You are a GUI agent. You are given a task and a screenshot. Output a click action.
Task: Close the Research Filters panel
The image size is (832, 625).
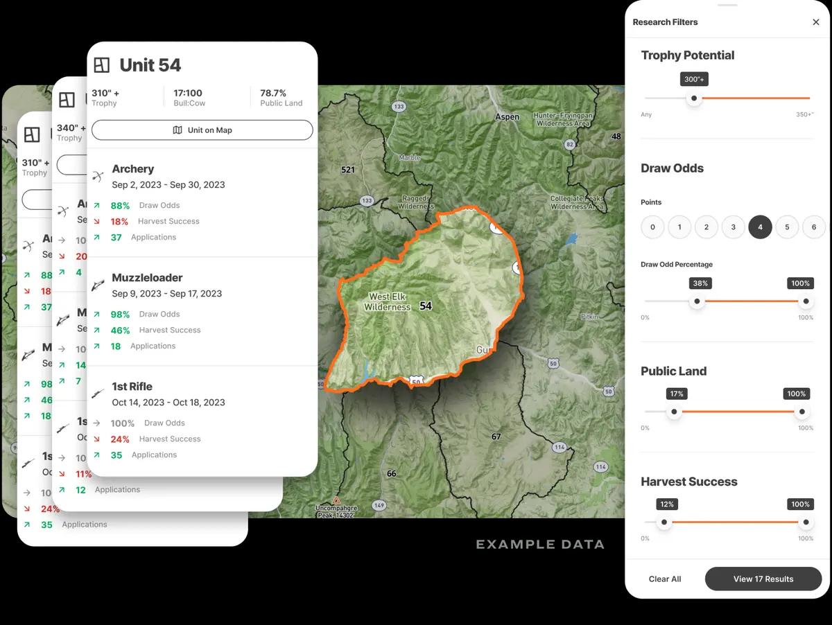815,21
